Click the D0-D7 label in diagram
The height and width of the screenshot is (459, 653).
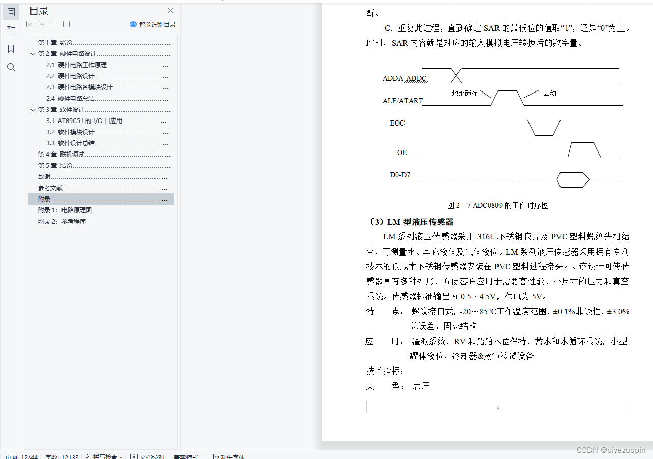point(400,175)
